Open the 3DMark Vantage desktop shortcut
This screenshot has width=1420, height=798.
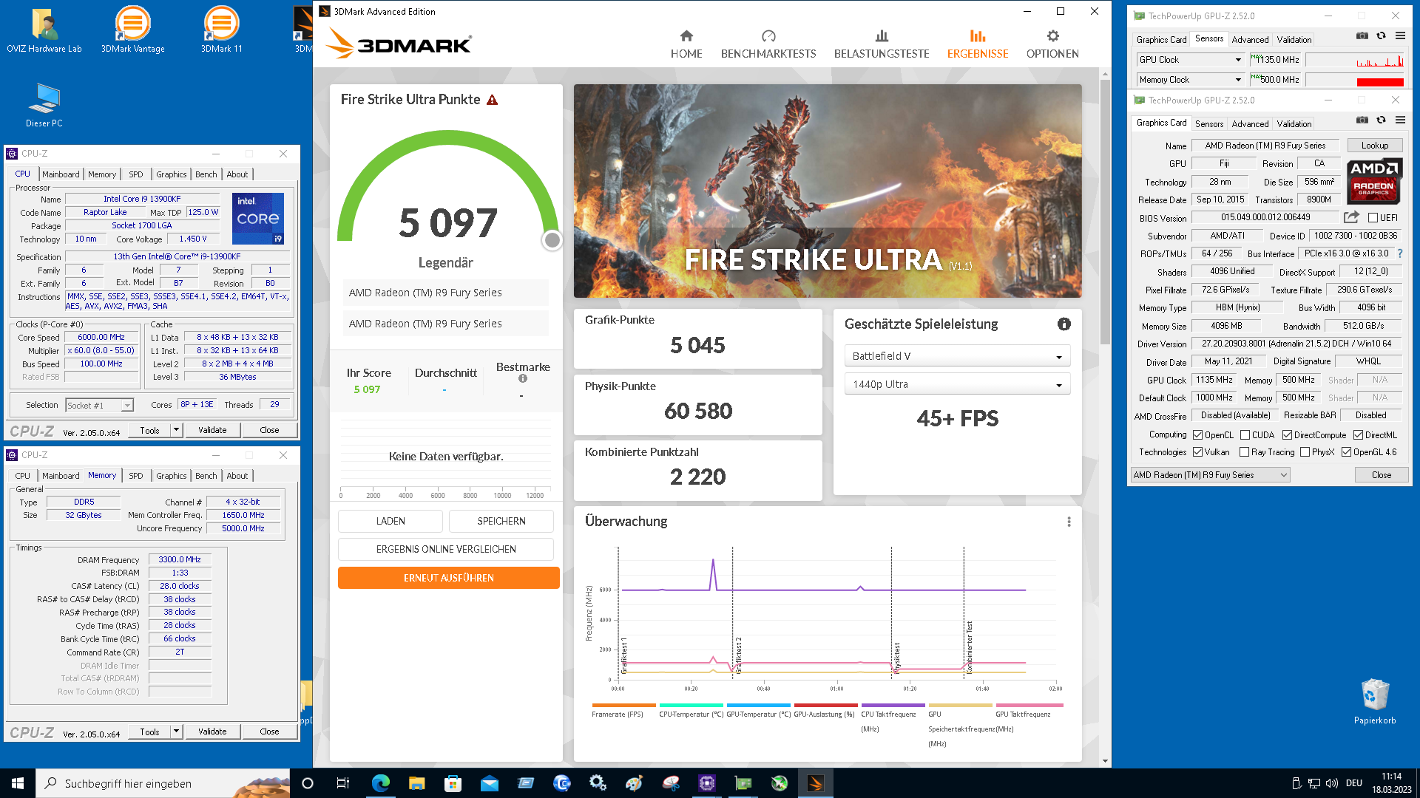coord(133,30)
